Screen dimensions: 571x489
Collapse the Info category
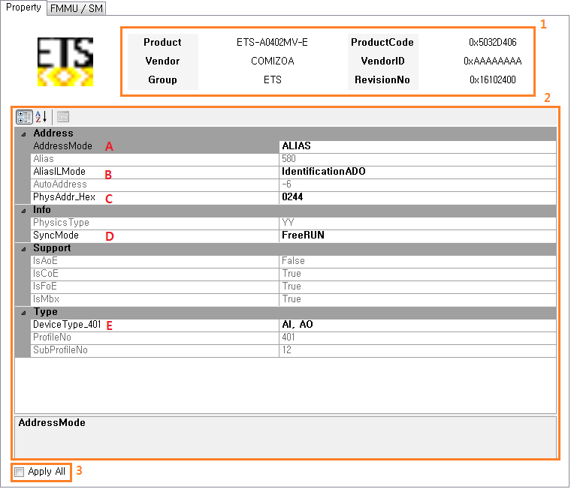coord(23,210)
